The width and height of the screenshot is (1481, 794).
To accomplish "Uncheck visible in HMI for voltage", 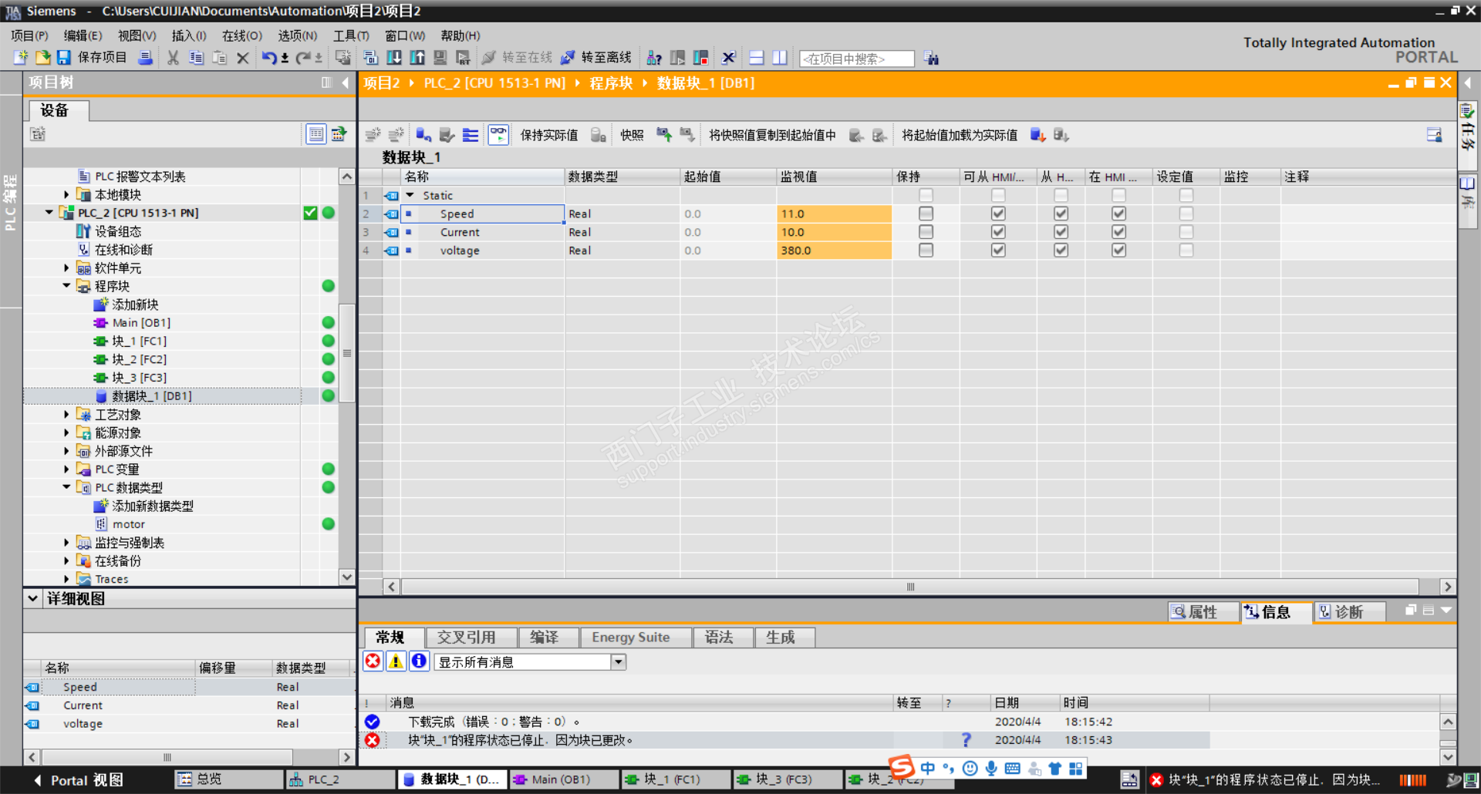I will coord(1119,251).
